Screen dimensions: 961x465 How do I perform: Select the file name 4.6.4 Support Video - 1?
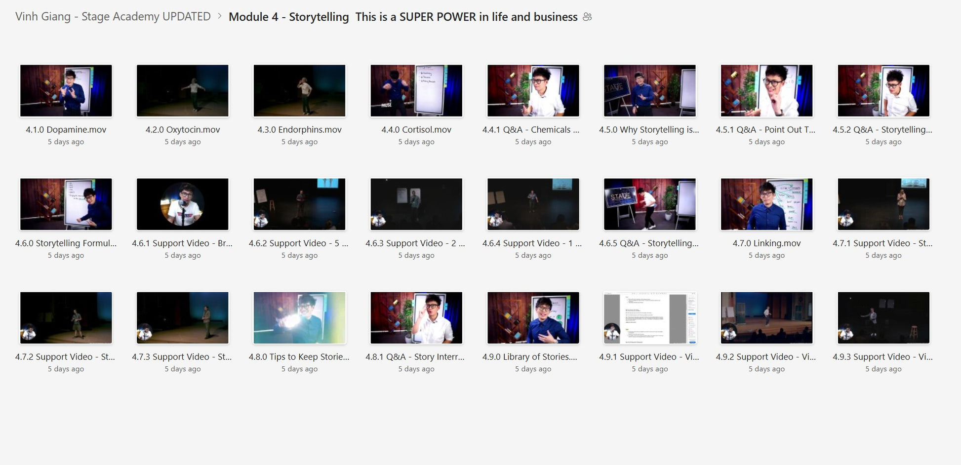(x=532, y=243)
